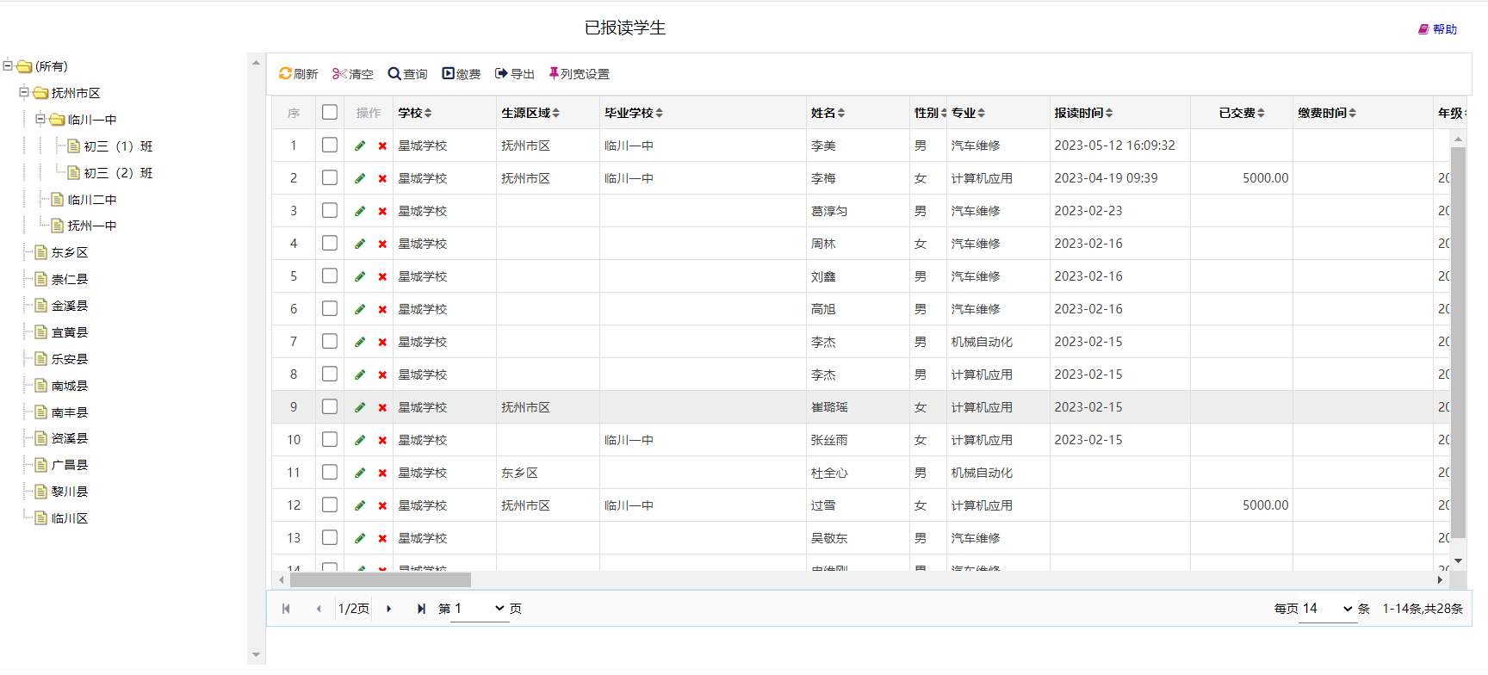1488x675 pixels.
Task: Open the 每页 rows-per-page dropdown
Action: point(1327,609)
